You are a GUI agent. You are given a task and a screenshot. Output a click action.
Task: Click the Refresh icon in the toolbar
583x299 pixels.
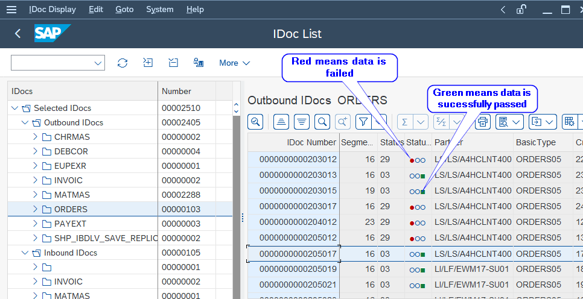123,63
